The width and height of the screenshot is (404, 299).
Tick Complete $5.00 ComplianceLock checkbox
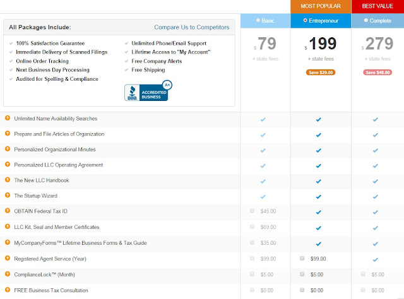(363, 274)
